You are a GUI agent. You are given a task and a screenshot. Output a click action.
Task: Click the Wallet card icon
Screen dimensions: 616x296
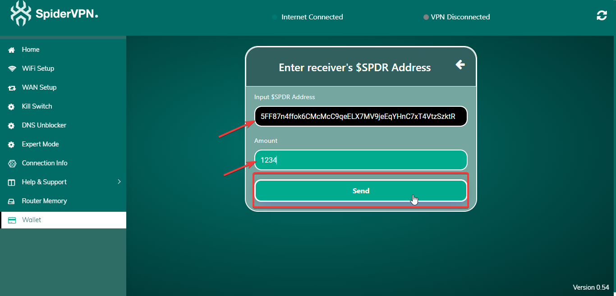pos(12,220)
